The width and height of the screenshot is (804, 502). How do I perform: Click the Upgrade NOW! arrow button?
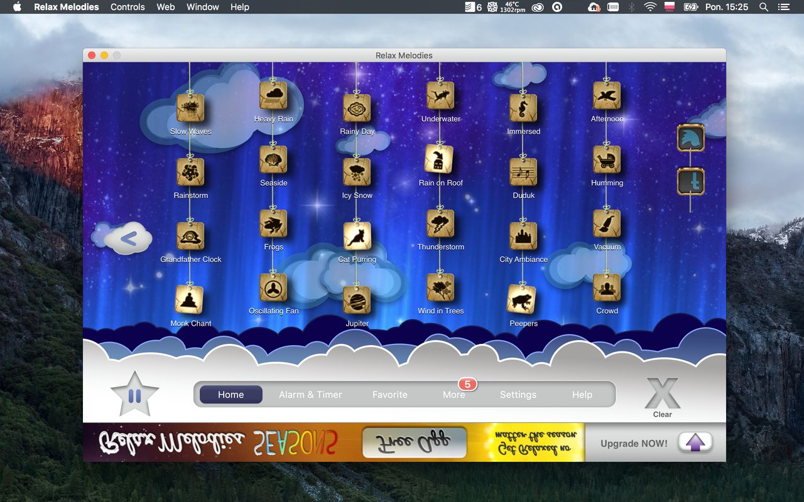695,443
